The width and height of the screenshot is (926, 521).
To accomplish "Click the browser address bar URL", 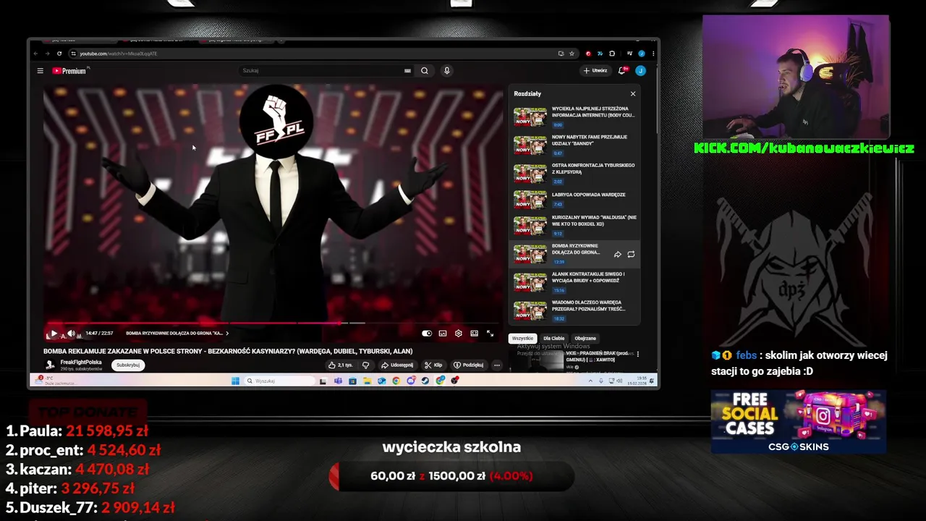I will (x=118, y=54).
